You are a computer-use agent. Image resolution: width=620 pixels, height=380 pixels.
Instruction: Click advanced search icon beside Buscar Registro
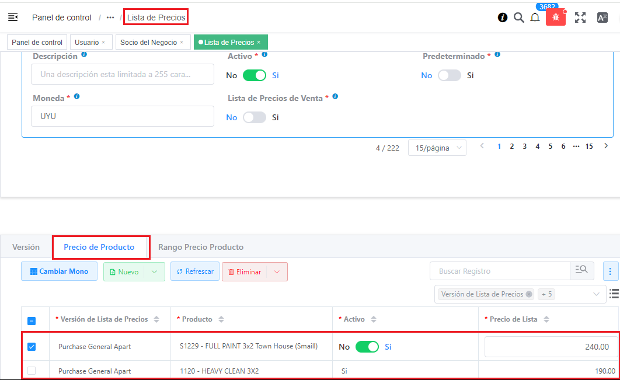[x=581, y=271]
